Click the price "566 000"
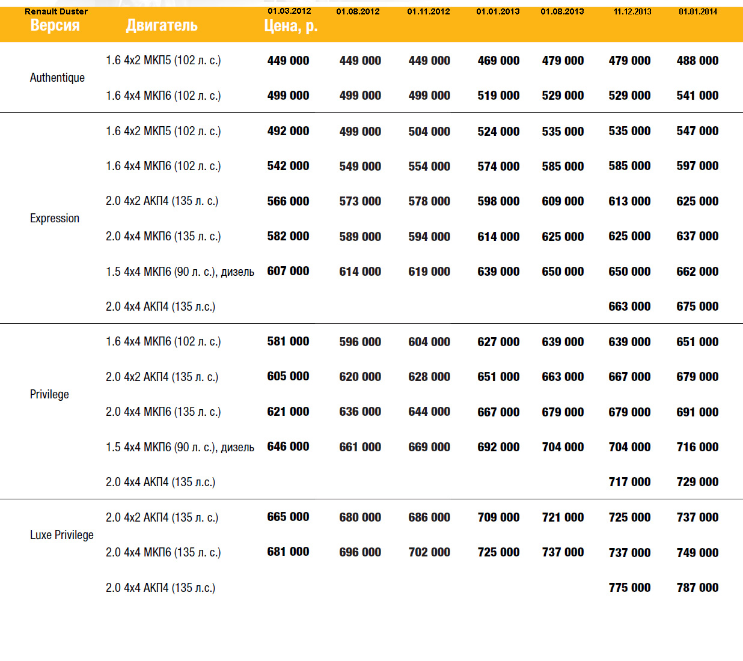 pyautogui.click(x=288, y=201)
